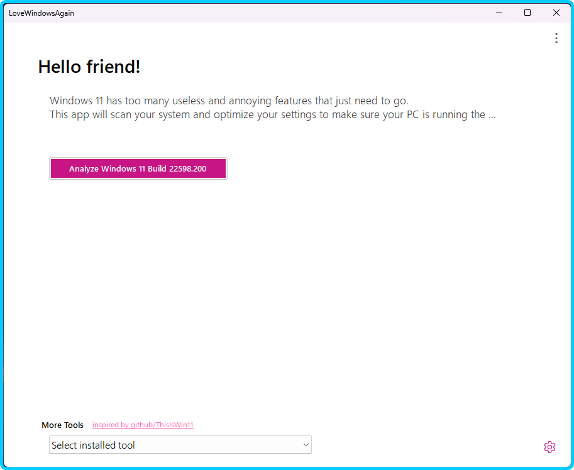Click the line starting 'This app will scan'

pyautogui.click(x=267, y=115)
